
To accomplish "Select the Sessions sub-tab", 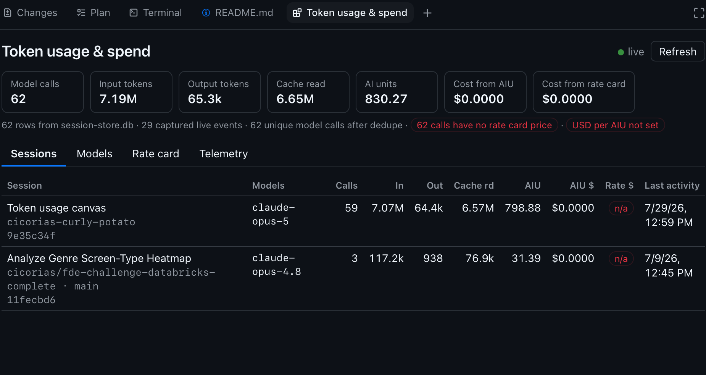I will point(34,154).
